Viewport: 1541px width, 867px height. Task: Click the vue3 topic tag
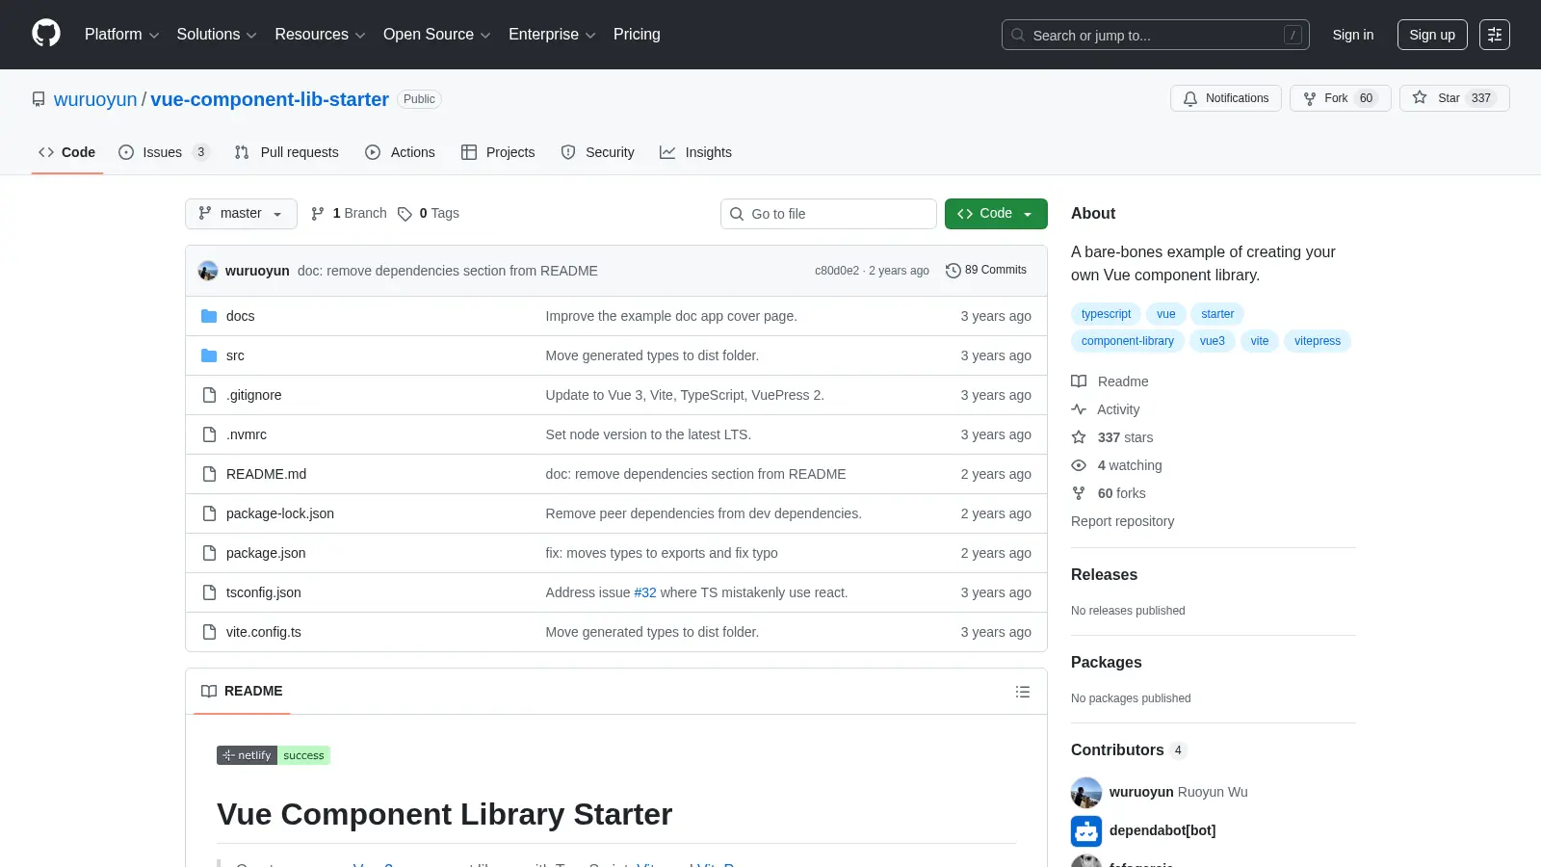point(1213,341)
